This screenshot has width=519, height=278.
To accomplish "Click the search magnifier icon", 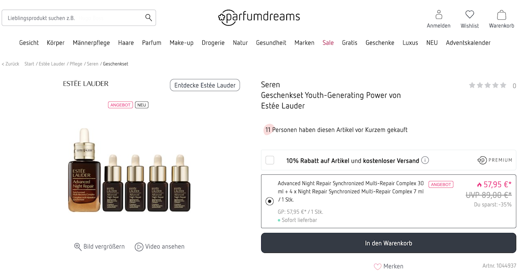I will (148, 17).
